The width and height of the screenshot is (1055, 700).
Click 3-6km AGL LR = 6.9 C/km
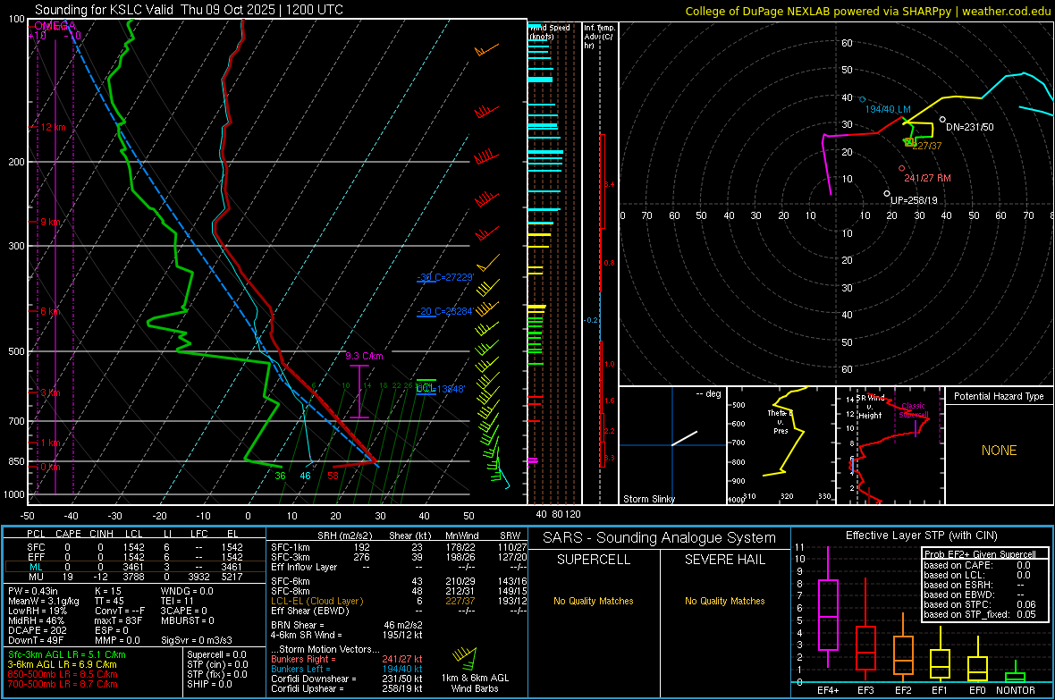(x=63, y=664)
